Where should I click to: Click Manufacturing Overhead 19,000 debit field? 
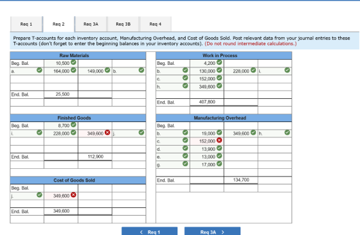(207, 133)
